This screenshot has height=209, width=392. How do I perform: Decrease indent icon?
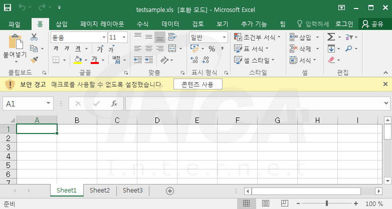(x=138, y=60)
